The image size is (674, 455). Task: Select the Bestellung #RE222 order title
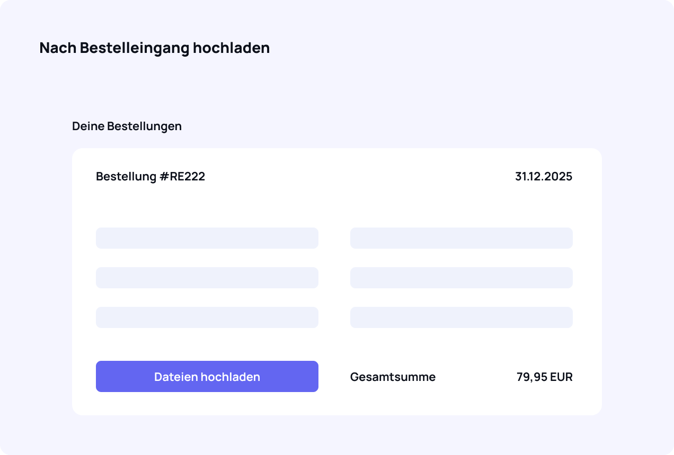tap(150, 177)
